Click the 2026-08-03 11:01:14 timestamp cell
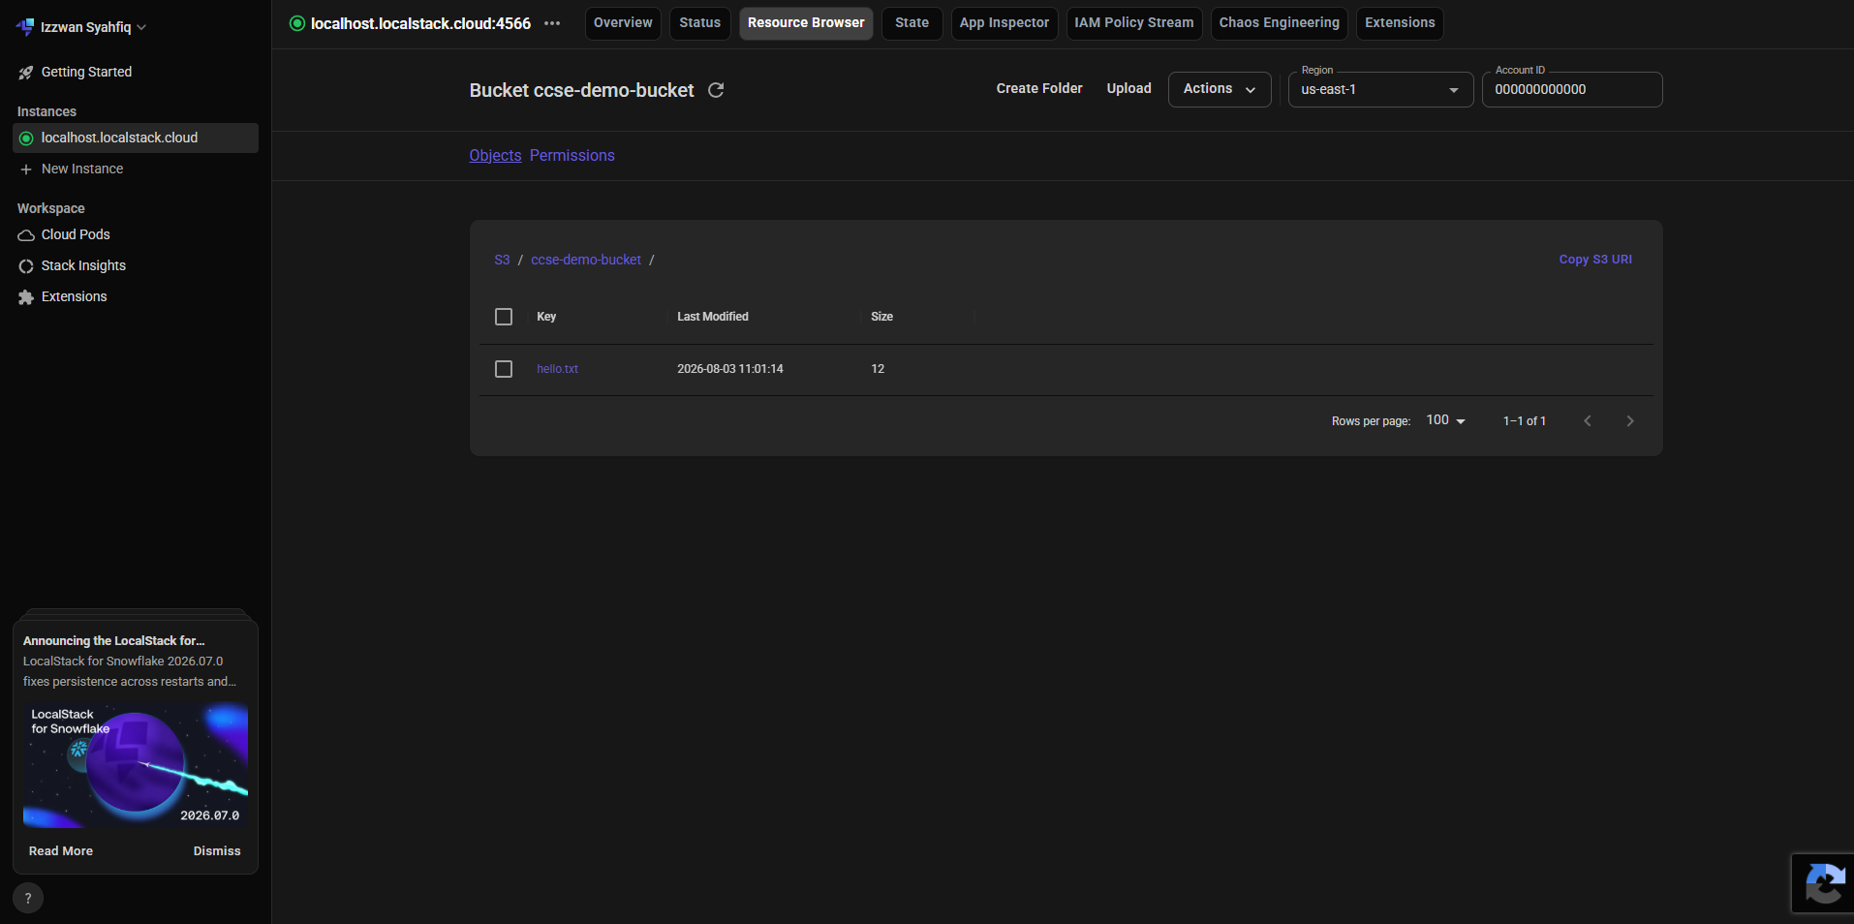The width and height of the screenshot is (1854, 924). [730, 369]
